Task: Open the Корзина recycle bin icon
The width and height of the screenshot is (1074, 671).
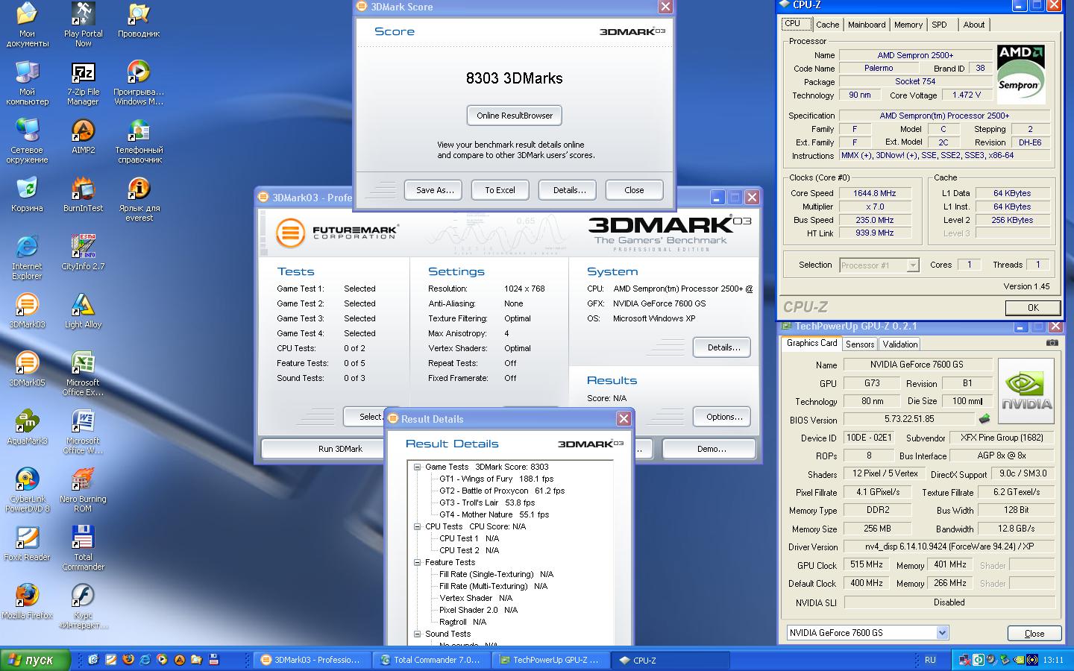Action: (x=27, y=195)
